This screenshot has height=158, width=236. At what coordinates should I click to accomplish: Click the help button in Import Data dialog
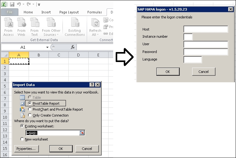point(92,85)
